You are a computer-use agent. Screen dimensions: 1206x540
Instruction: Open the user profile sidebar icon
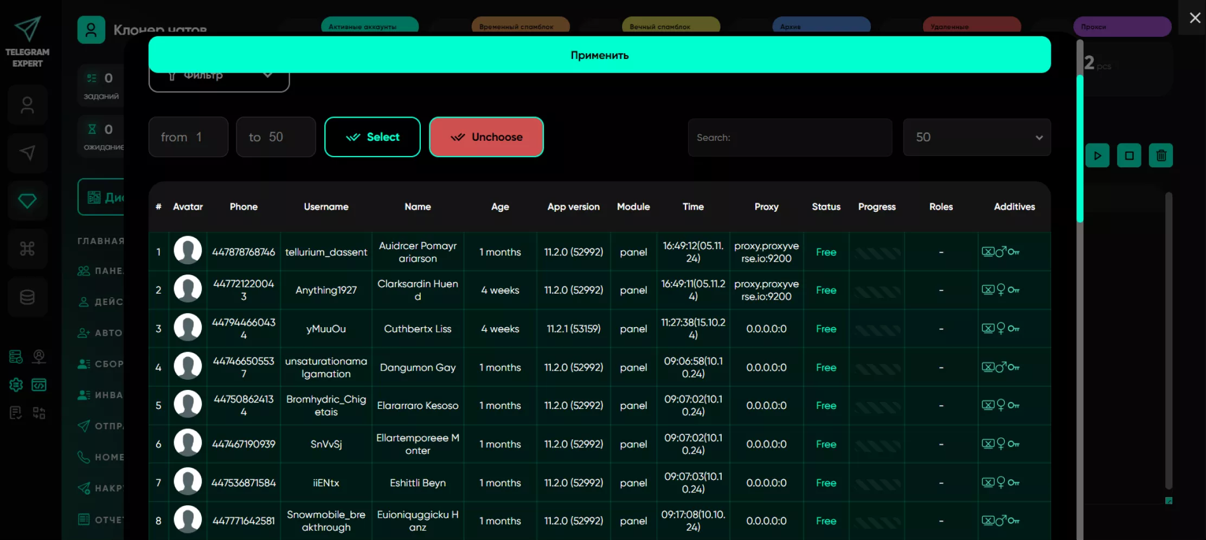coord(27,105)
